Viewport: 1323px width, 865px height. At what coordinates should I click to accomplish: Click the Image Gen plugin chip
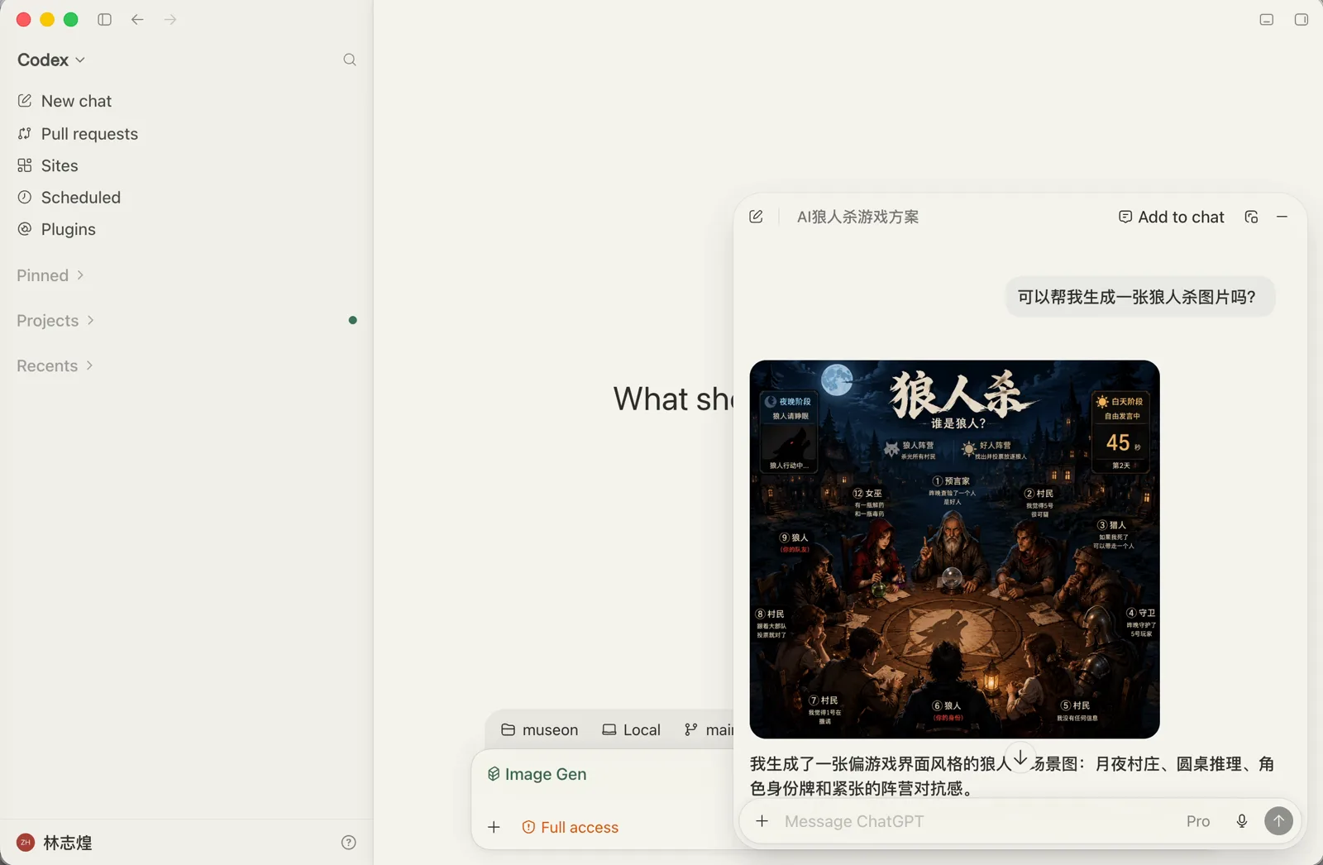pyautogui.click(x=537, y=774)
